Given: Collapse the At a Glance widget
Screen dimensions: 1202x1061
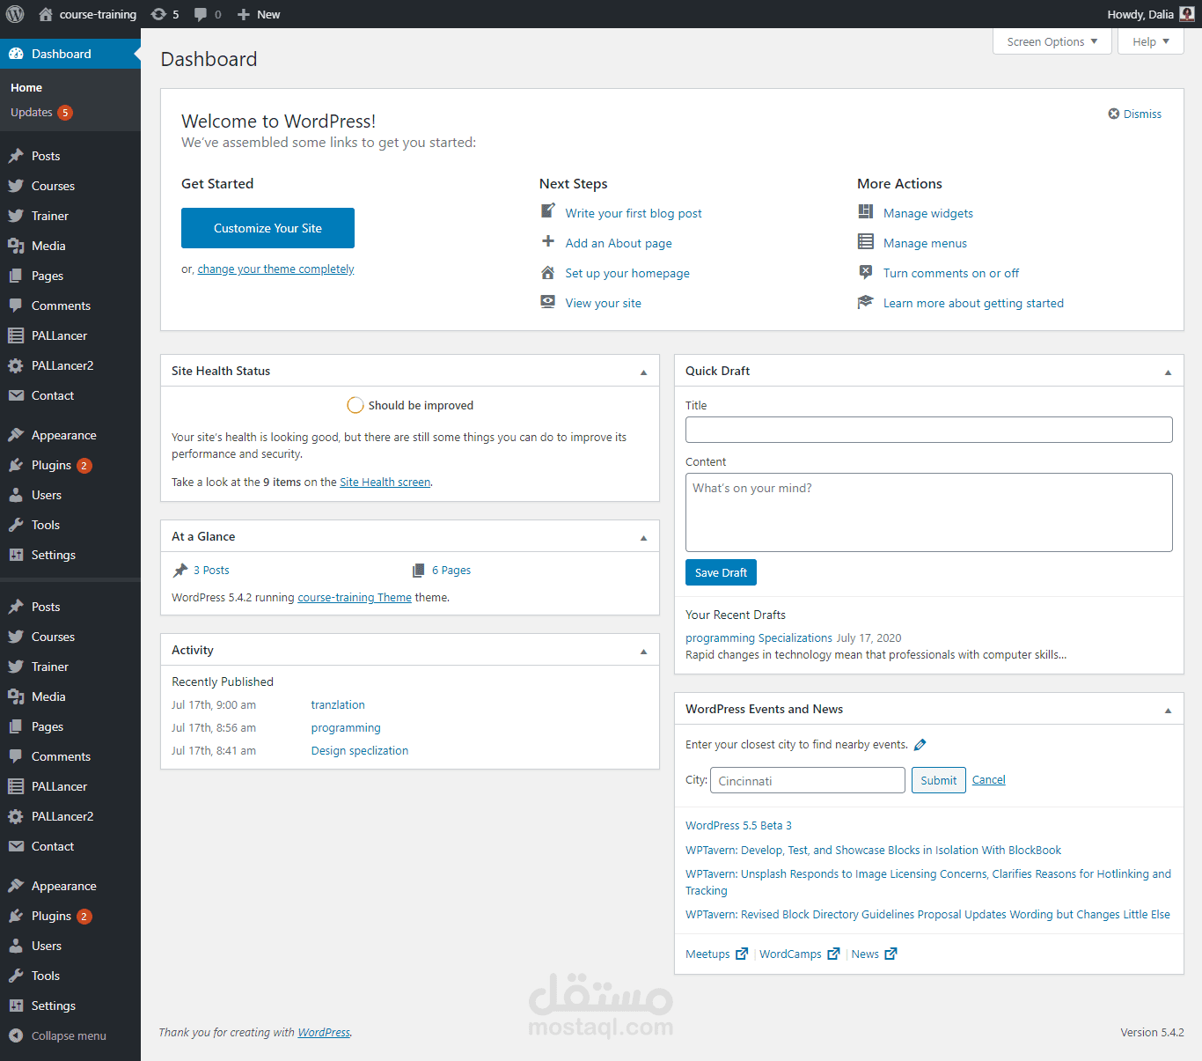Looking at the screenshot, I should point(643,537).
